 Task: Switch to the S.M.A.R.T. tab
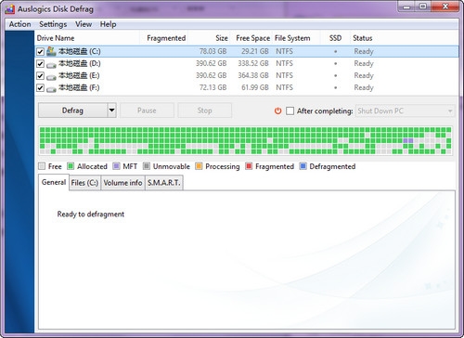[164, 183]
